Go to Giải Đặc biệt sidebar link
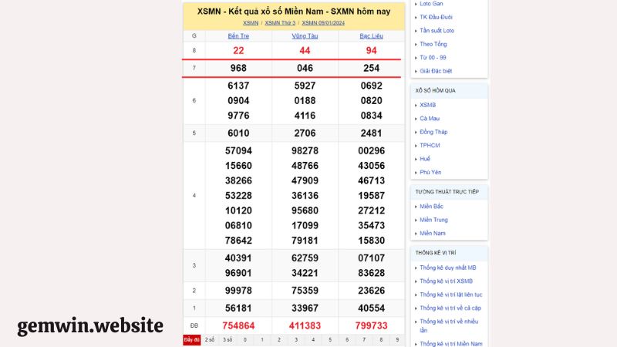This screenshot has width=617, height=347. click(437, 71)
